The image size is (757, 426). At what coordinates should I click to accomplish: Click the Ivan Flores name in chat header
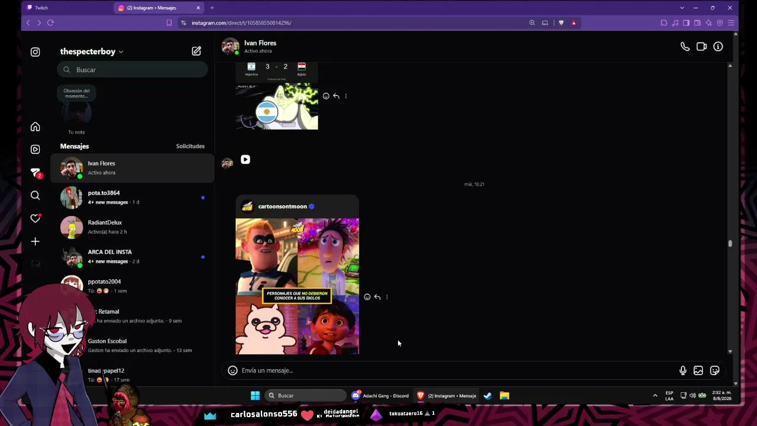pos(260,43)
